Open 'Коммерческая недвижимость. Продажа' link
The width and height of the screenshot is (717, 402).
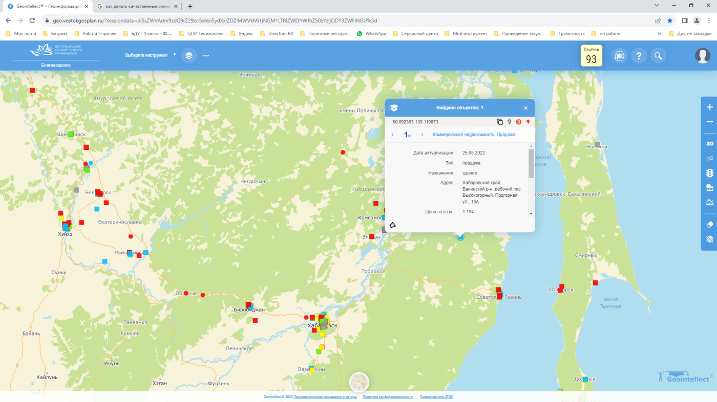(474, 135)
